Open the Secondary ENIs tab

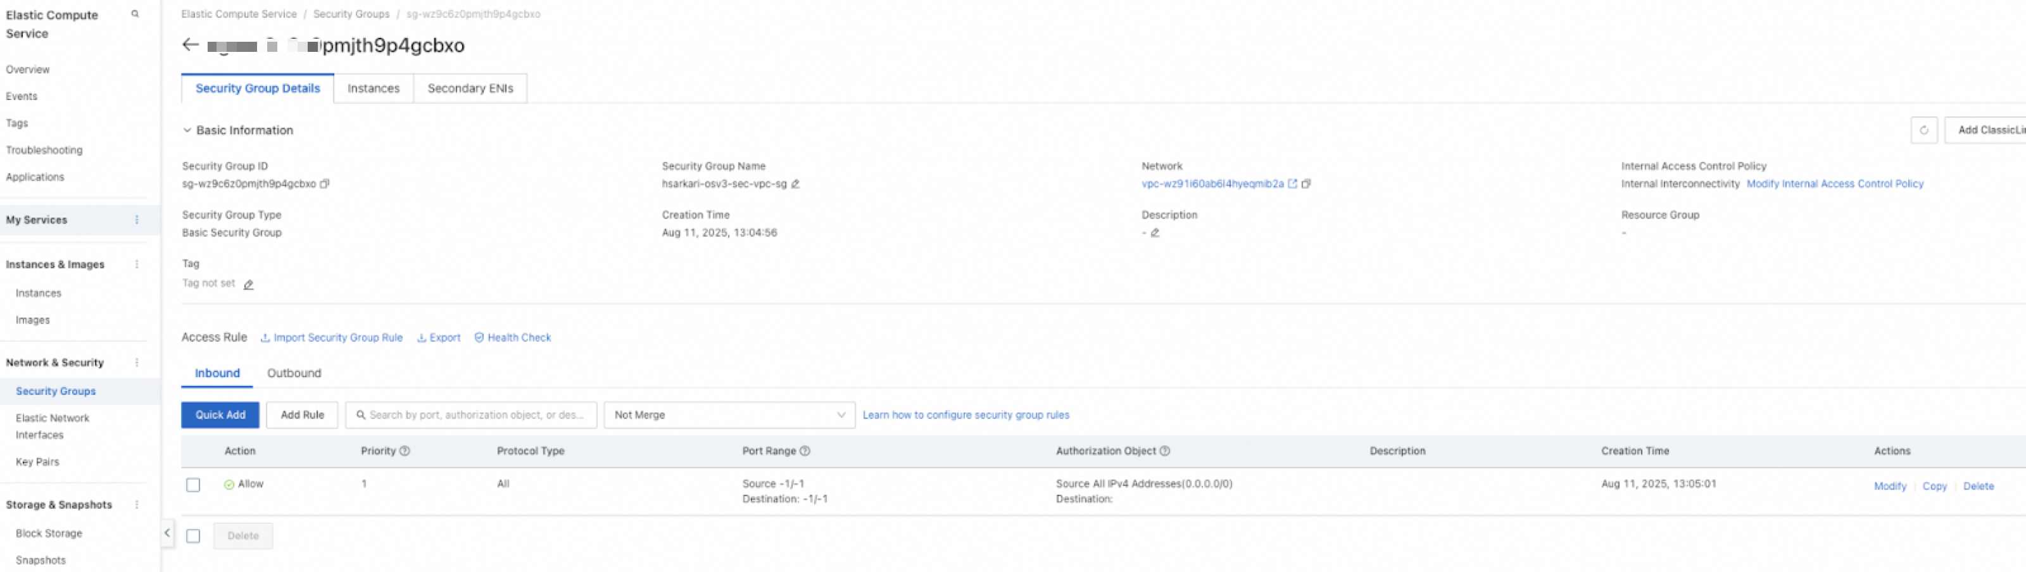[470, 89]
